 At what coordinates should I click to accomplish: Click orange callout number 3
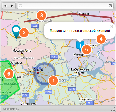coord(41,15)
